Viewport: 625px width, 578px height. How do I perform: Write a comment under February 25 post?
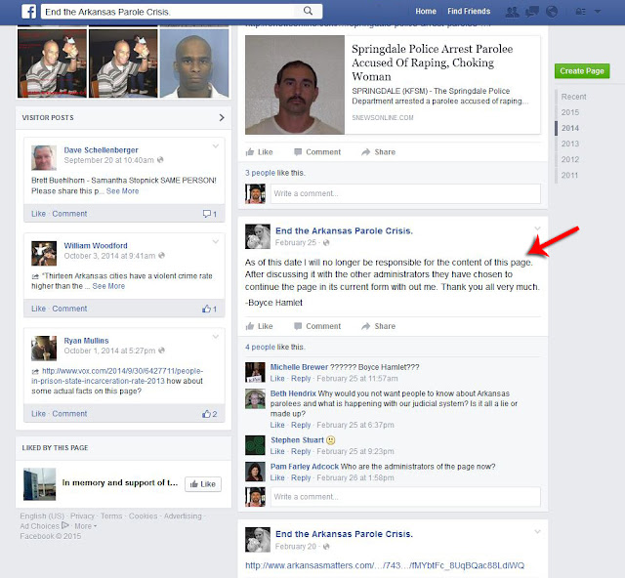pyautogui.click(x=405, y=497)
